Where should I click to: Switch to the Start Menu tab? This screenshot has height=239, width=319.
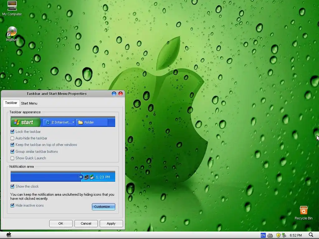[29, 103]
